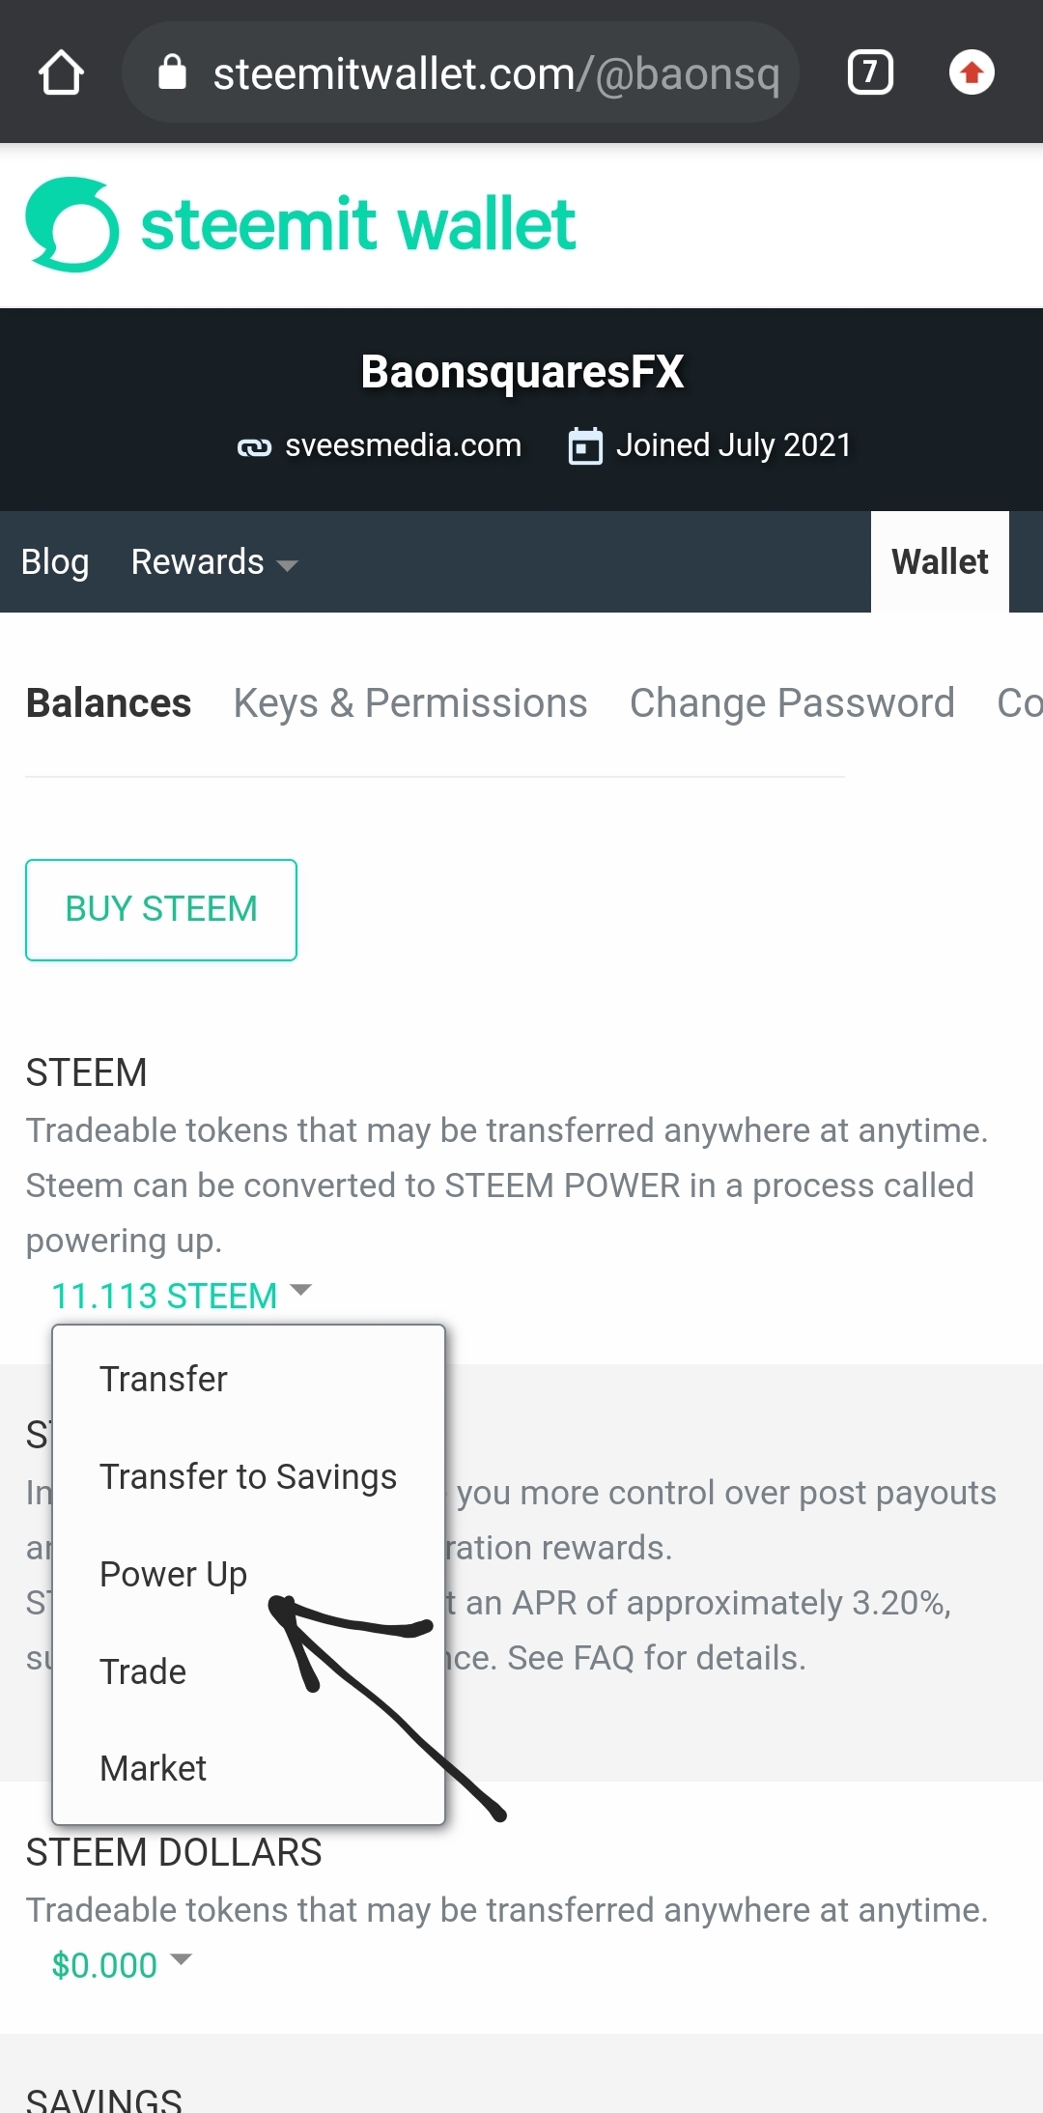Select Transfer from the STEEM menu
The height and width of the screenshot is (2113, 1043).
pos(163,1379)
